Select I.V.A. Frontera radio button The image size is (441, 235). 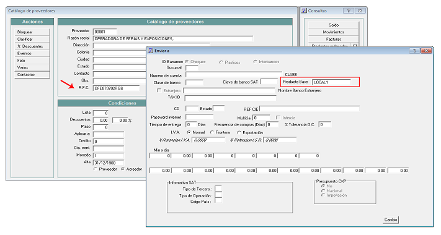[212, 132]
